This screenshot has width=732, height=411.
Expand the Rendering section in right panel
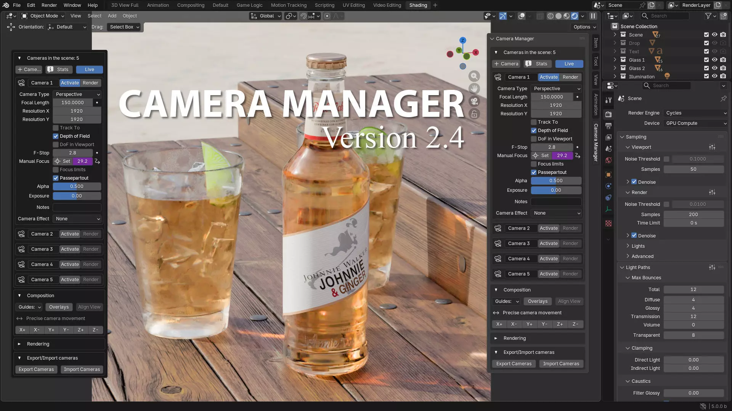tap(514, 338)
